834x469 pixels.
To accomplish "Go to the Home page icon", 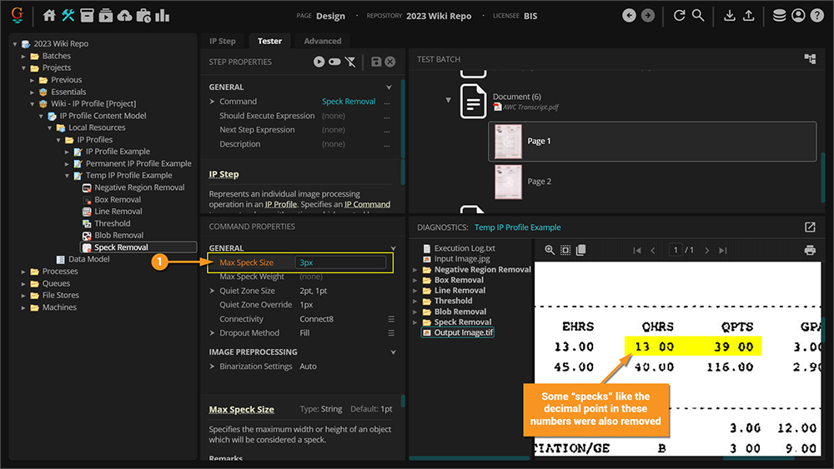I will pyautogui.click(x=49, y=16).
